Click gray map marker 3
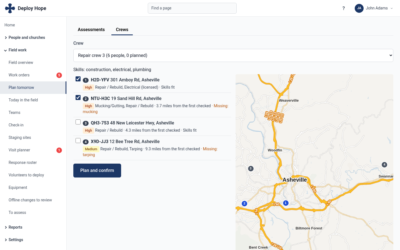Screen dimensions: 400x250 click(251, 169)
